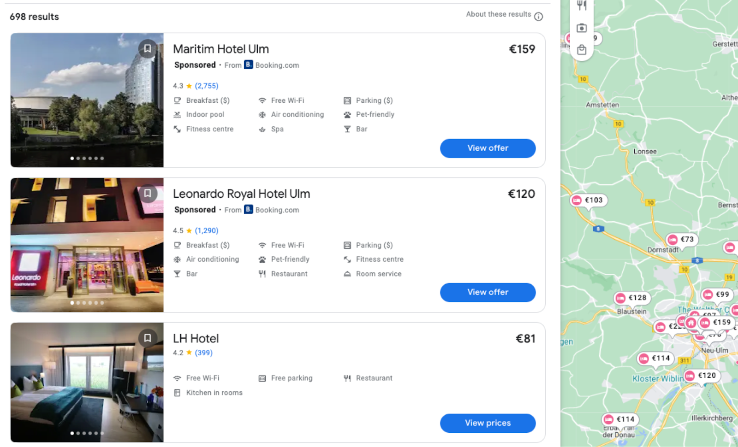Click the 698 results count text
The image size is (738, 447).
click(34, 17)
